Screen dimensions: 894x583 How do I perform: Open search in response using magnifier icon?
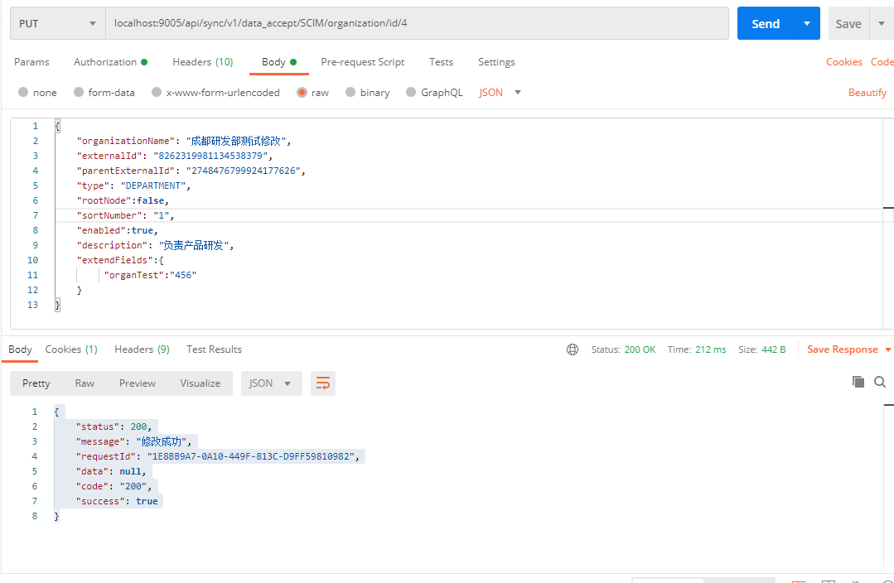[x=880, y=382]
